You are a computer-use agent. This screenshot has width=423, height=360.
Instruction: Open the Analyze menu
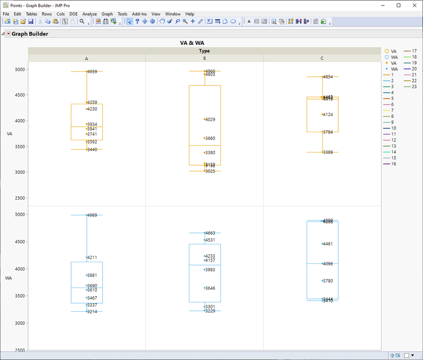coord(89,14)
